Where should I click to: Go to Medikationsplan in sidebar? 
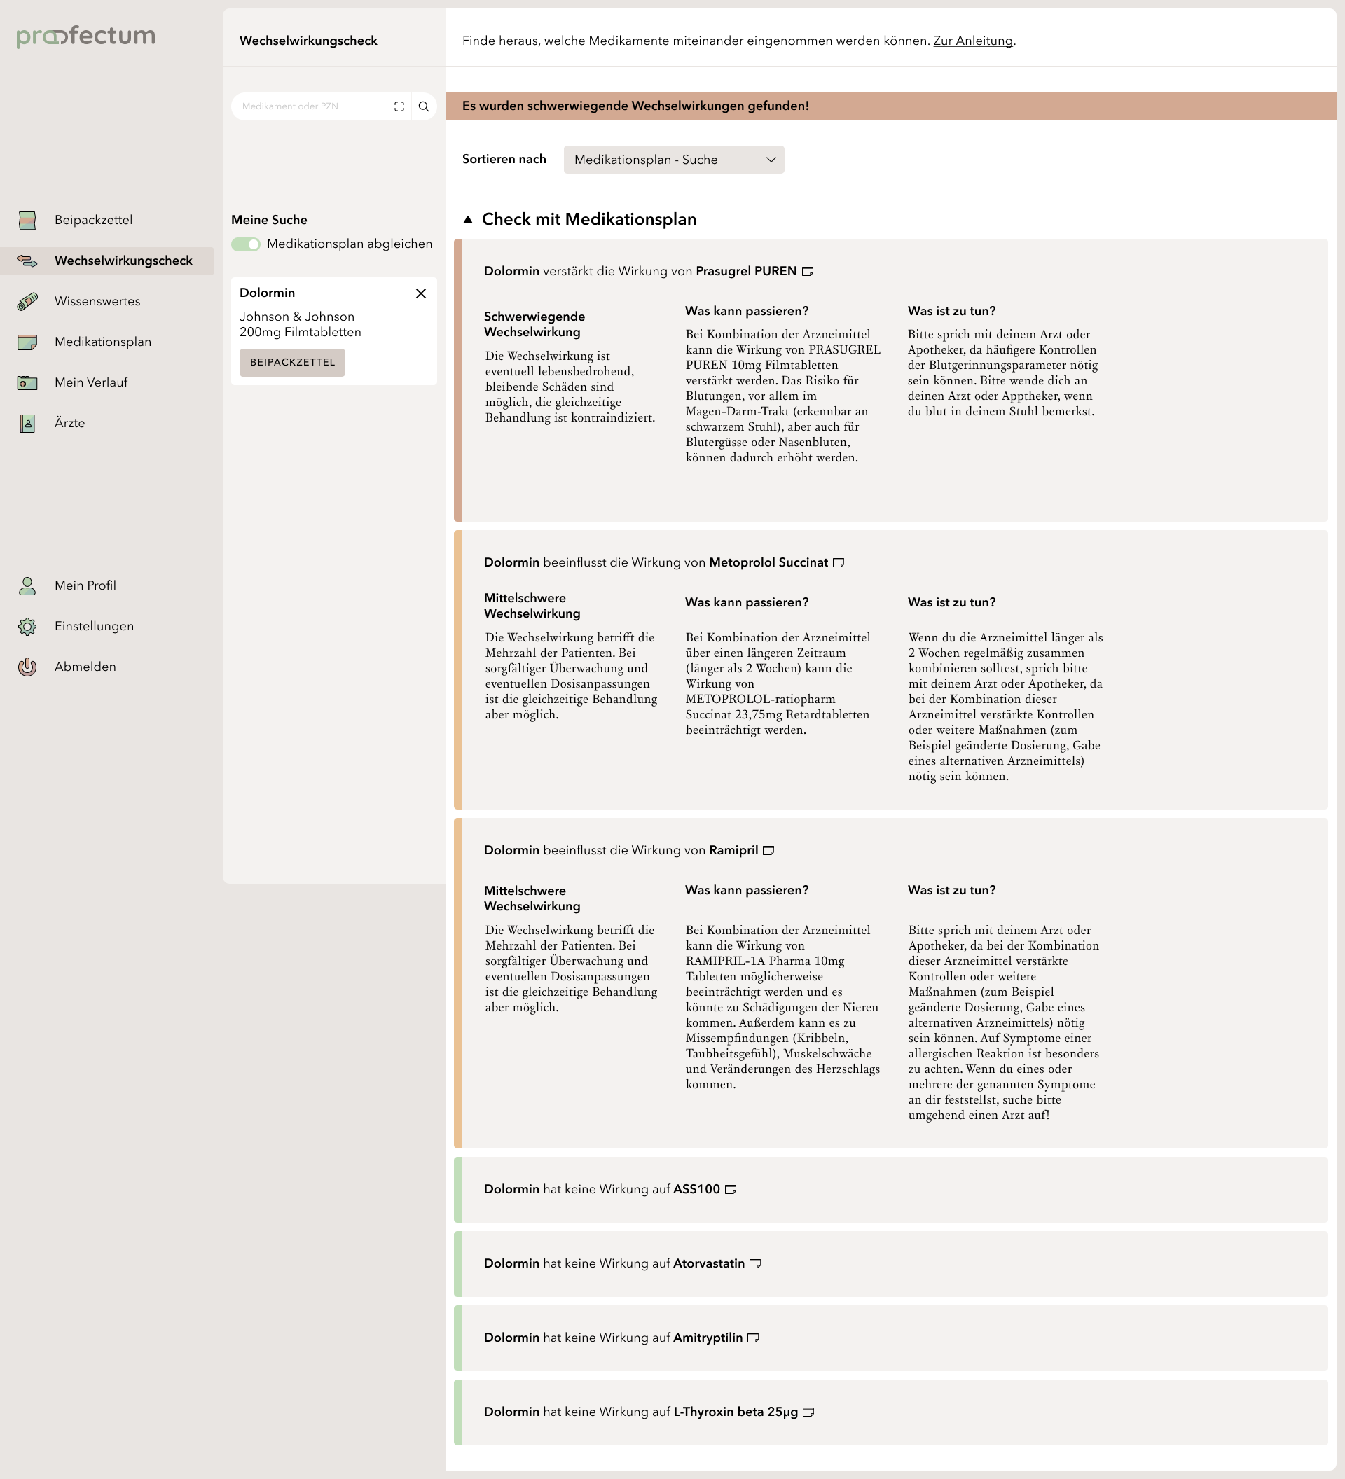103,342
